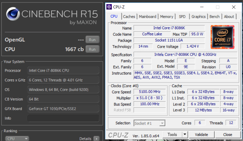Run the OpenGL benchmark in Cinebench

92,40
